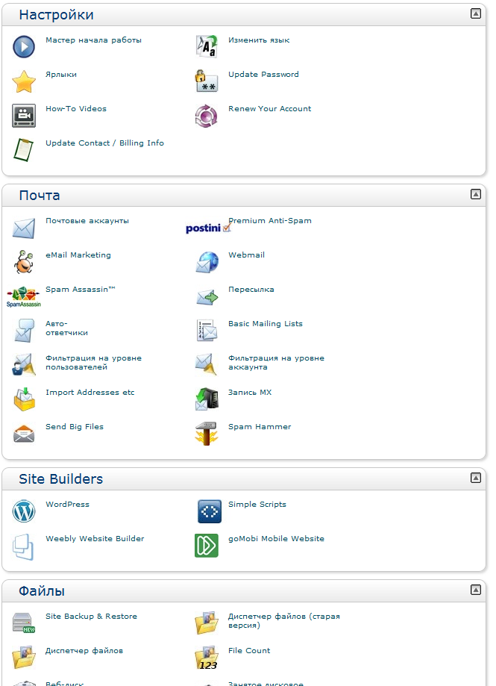Image resolution: width=496 pixels, height=686 pixels.
Task: Collapse the Настройки section
Action: (475, 13)
